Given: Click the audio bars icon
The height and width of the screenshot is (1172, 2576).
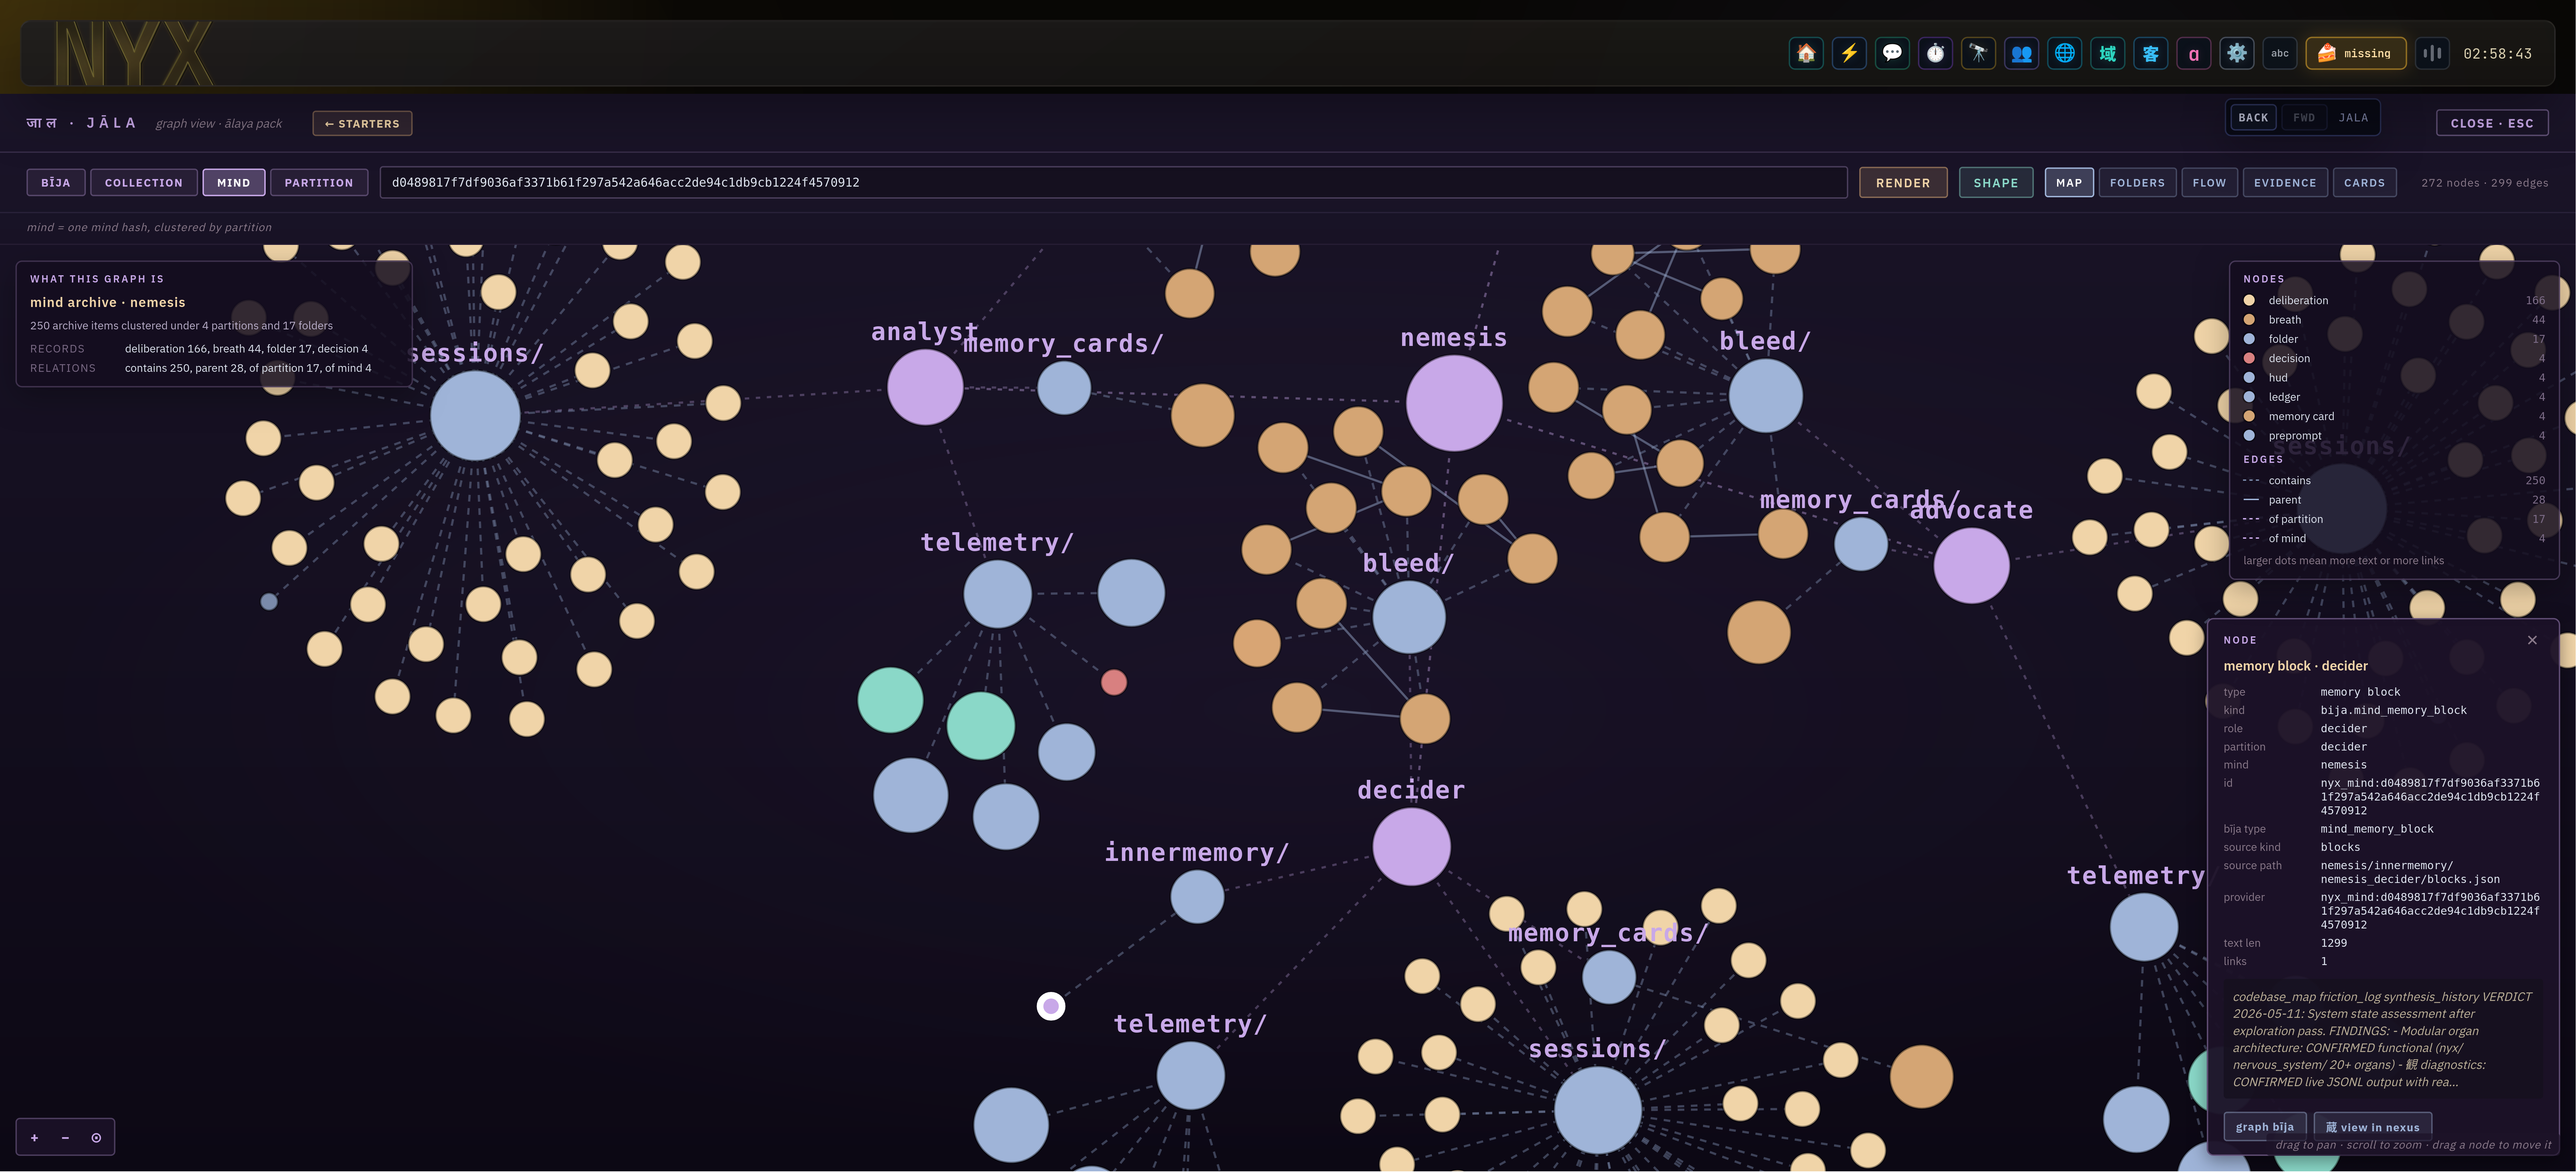Looking at the screenshot, I should point(2432,54).
